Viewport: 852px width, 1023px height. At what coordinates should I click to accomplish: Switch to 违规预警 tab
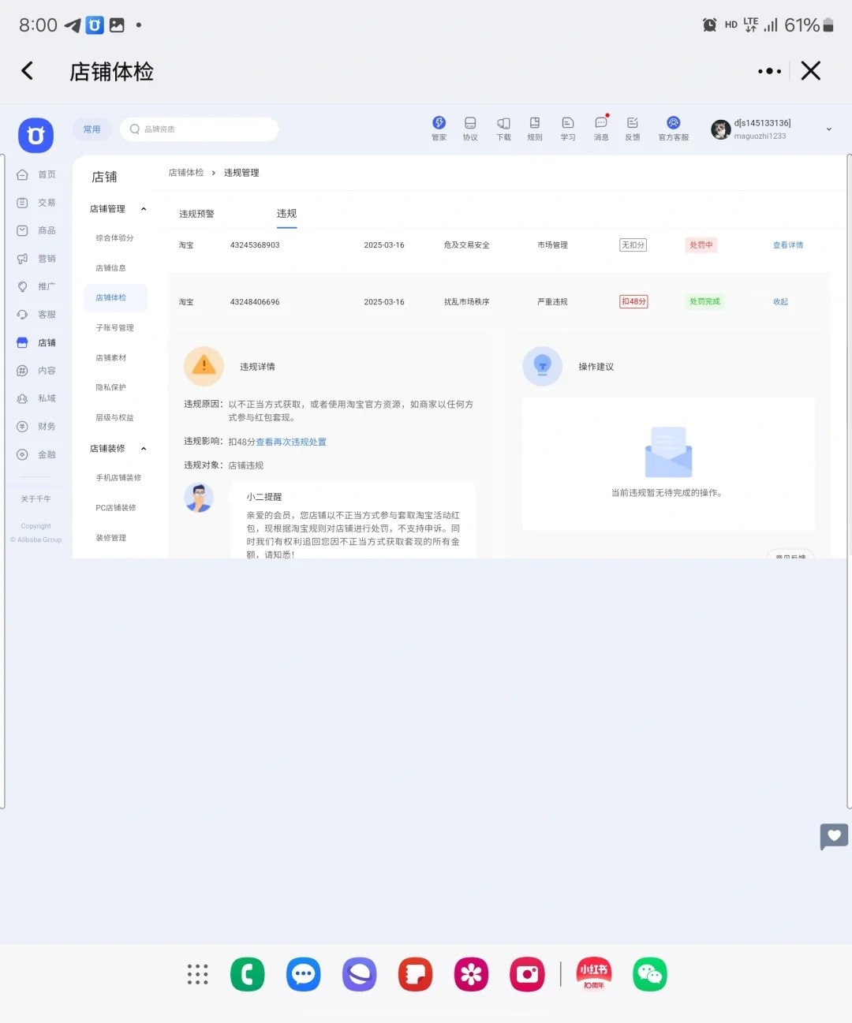pyautogui.click(x=196, y=214)
